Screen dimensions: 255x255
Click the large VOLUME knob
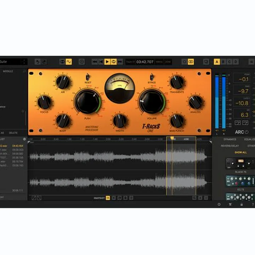152,102
